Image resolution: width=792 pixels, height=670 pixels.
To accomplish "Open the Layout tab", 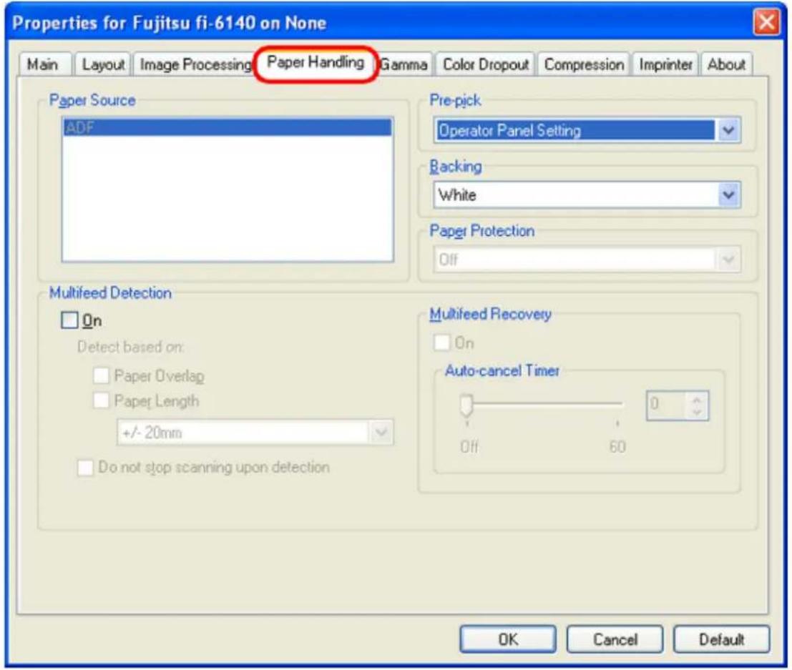I will click(x=104, y=64).
